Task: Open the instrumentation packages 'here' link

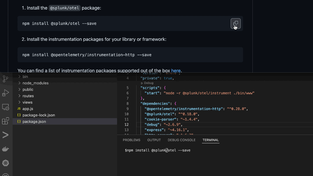Action: [176, 70]
